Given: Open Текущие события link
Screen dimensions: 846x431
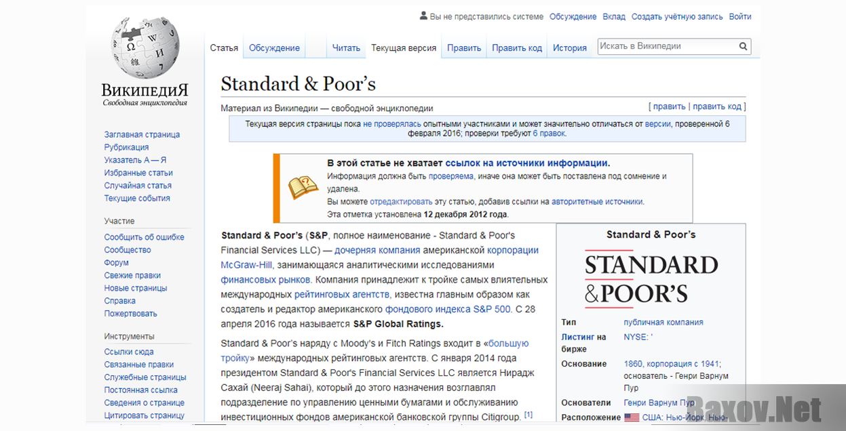Looking at the screenshot, I should pos(137,199).
